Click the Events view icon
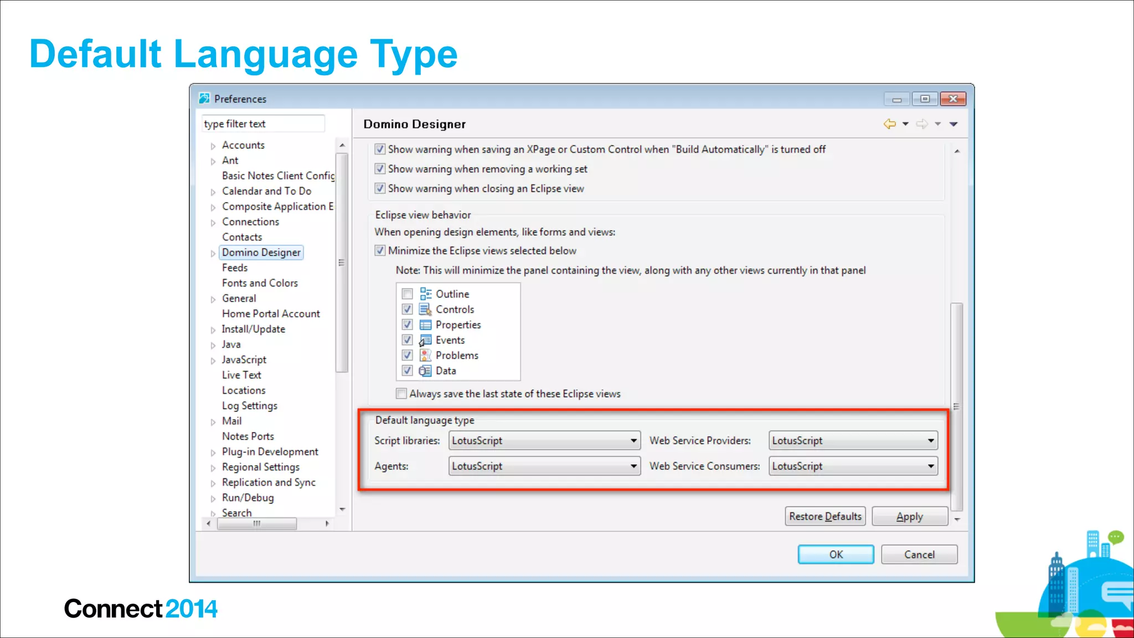The width and height of the screenshot is (1134, 638). 425,340
